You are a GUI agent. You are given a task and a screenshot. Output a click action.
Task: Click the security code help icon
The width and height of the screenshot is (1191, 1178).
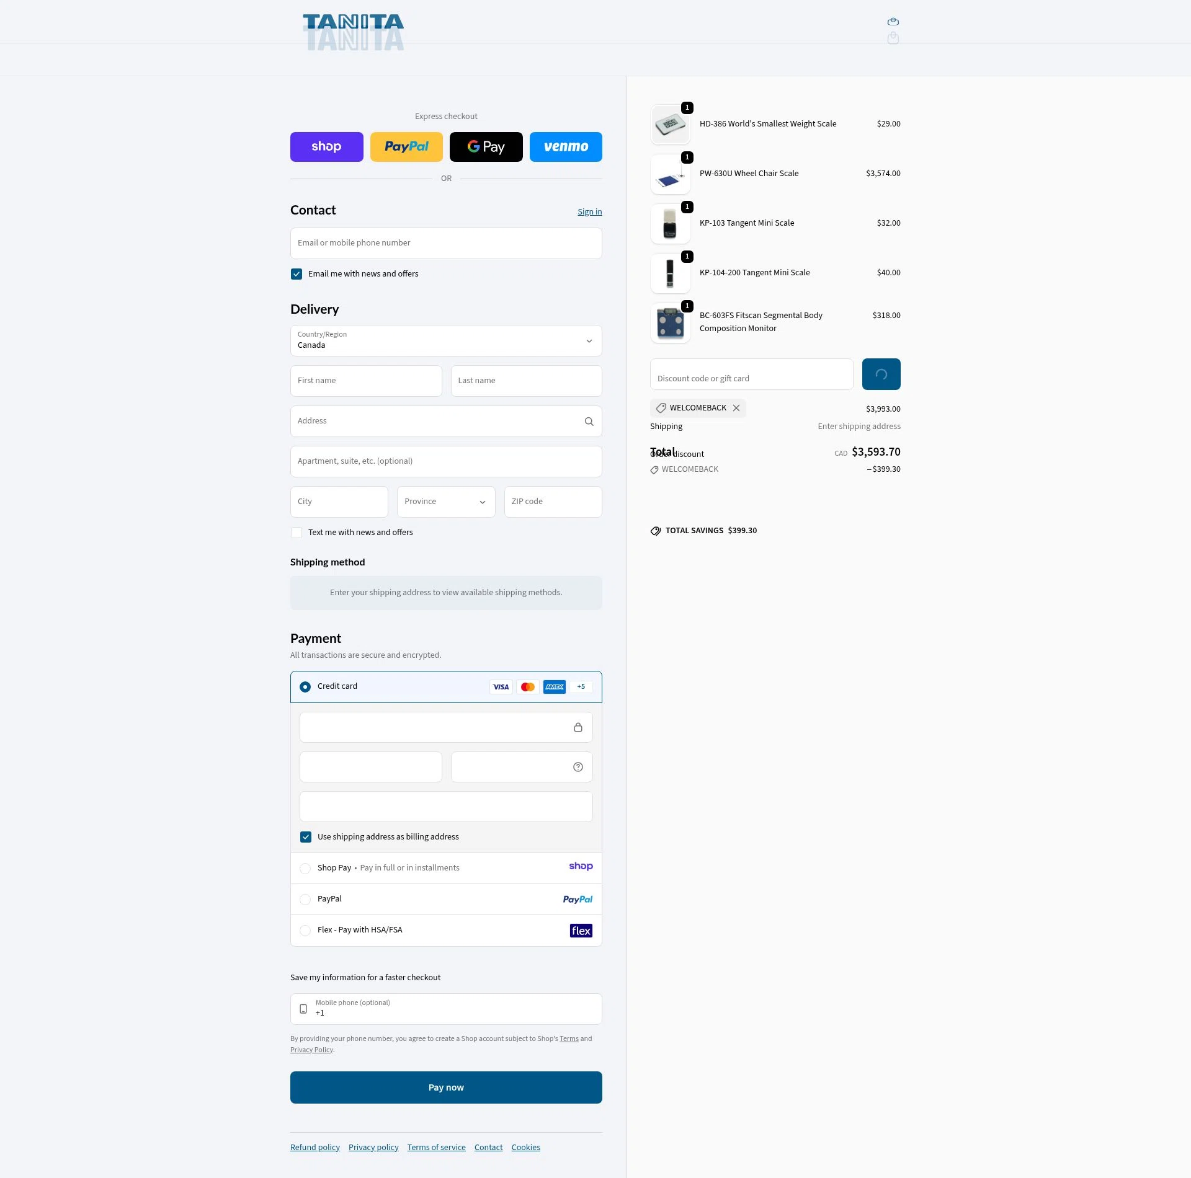578,767
